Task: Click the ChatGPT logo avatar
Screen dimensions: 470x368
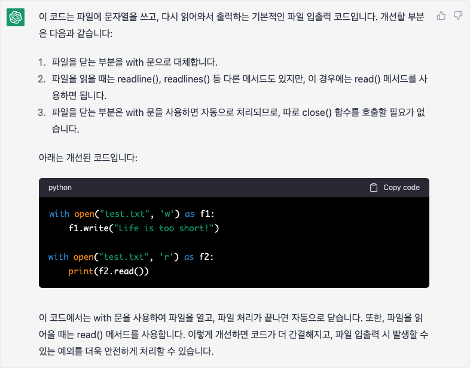Action: point(16,18)
